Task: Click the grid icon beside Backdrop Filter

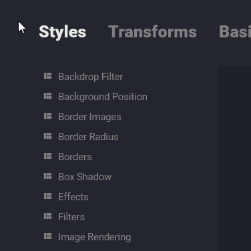Action: point(48,76)
